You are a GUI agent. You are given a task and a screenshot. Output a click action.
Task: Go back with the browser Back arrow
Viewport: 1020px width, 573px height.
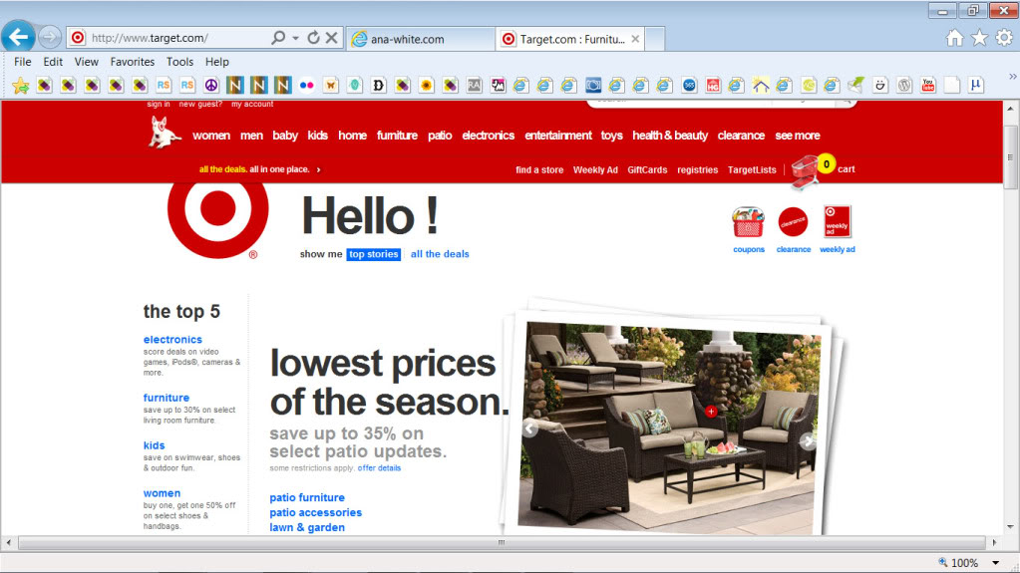[x=18, y=37]
